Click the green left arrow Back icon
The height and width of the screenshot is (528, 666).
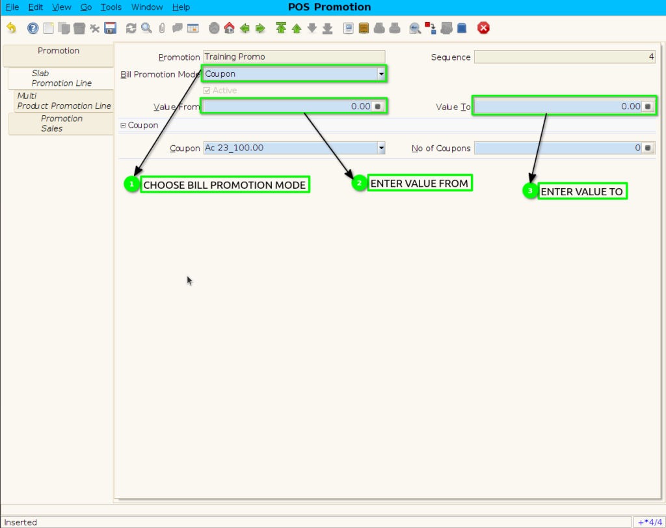coord(245,28)
